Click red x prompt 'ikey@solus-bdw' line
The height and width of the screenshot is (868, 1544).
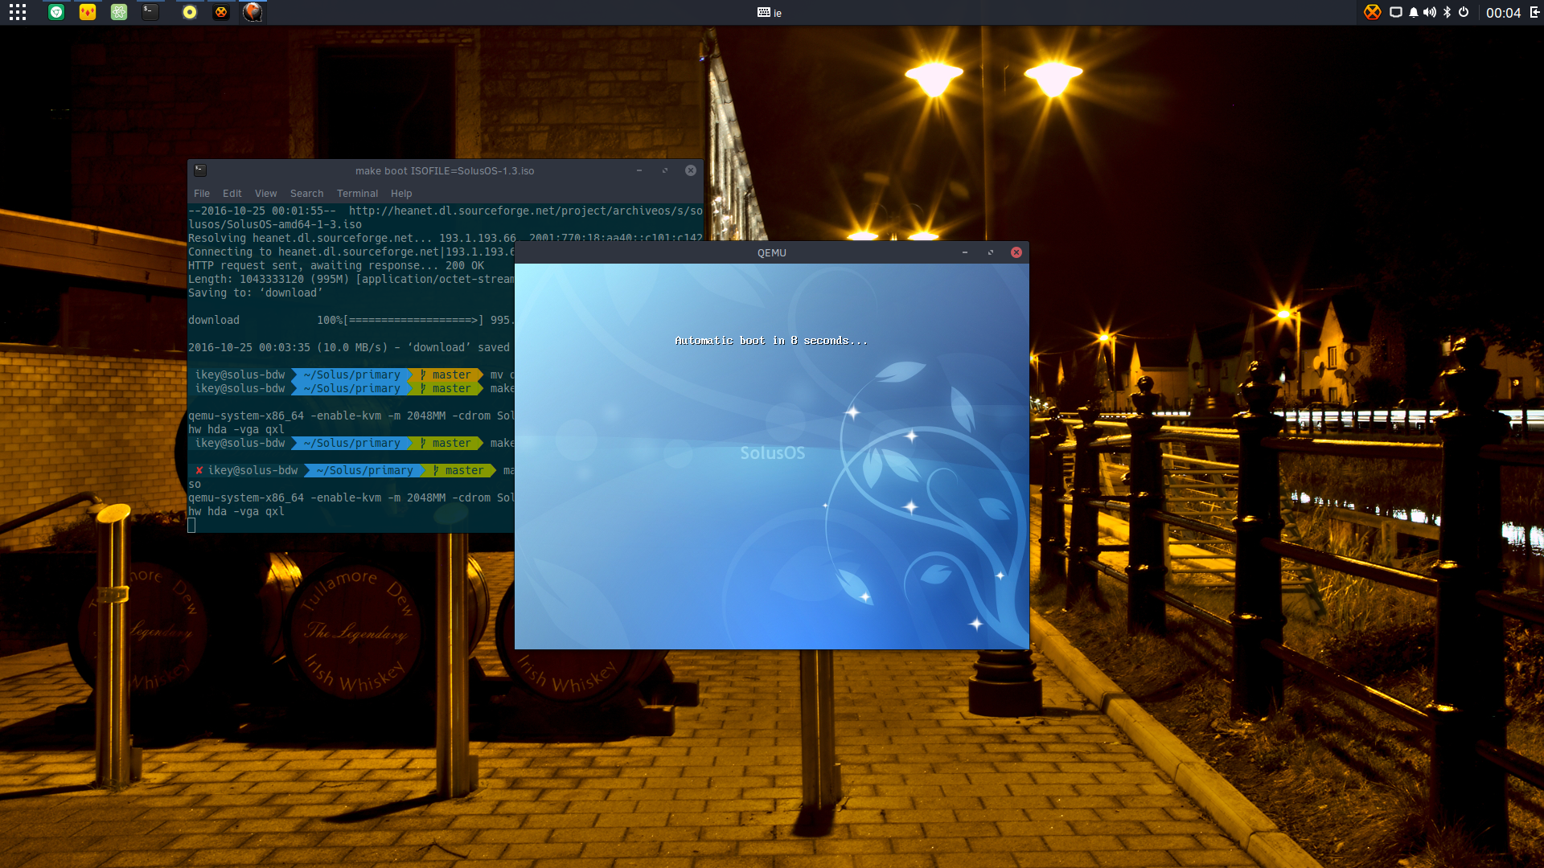[351, 471]
